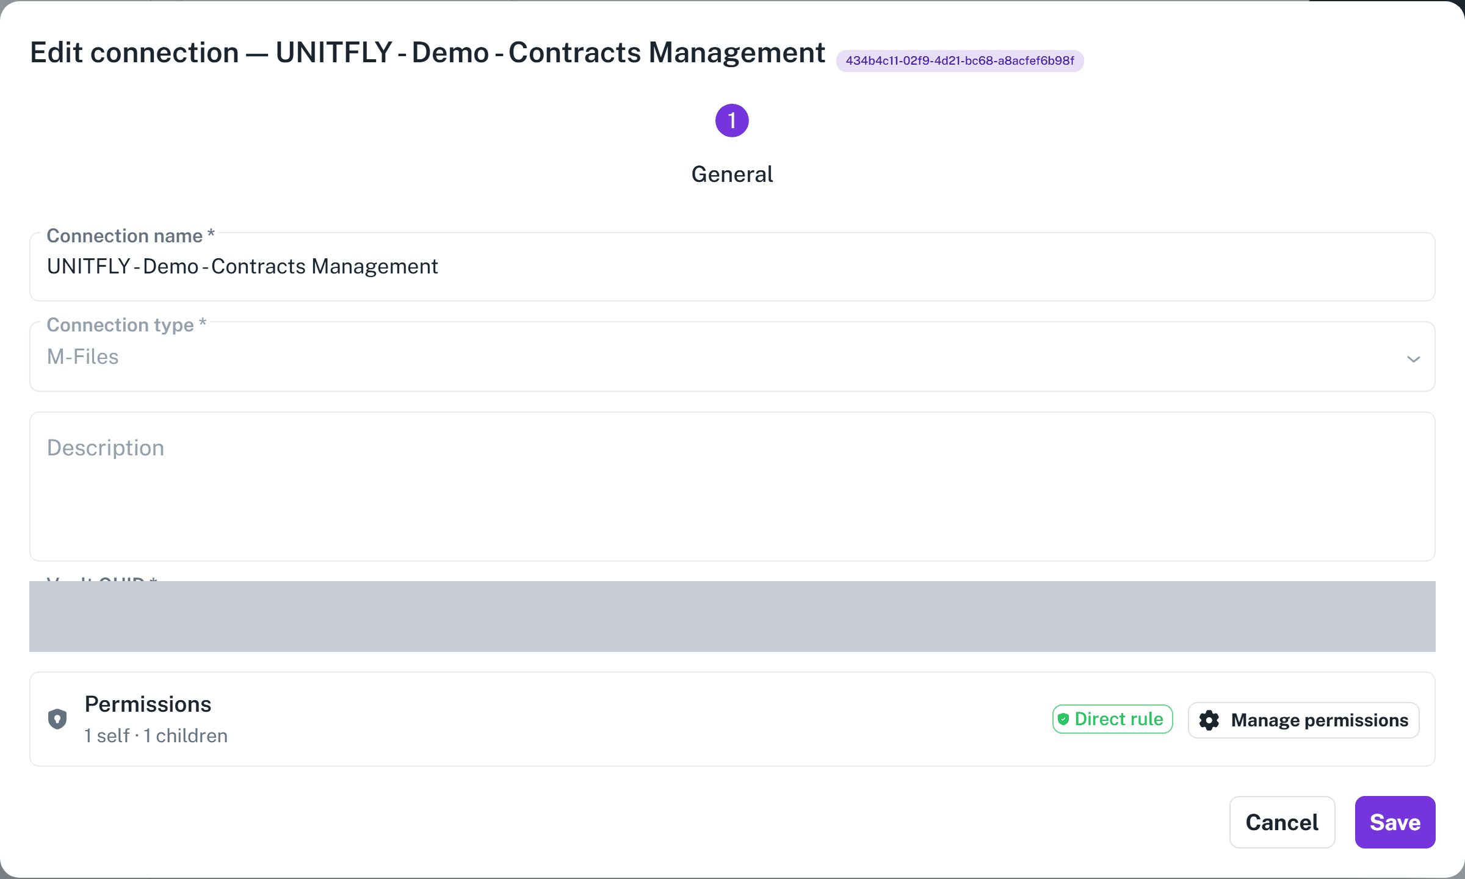
Task: Cancel editing the connection
Action: 1282,822
